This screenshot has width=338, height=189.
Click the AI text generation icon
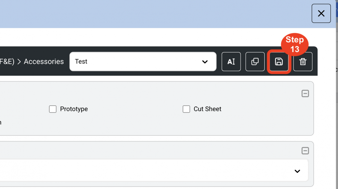[231, 62]
